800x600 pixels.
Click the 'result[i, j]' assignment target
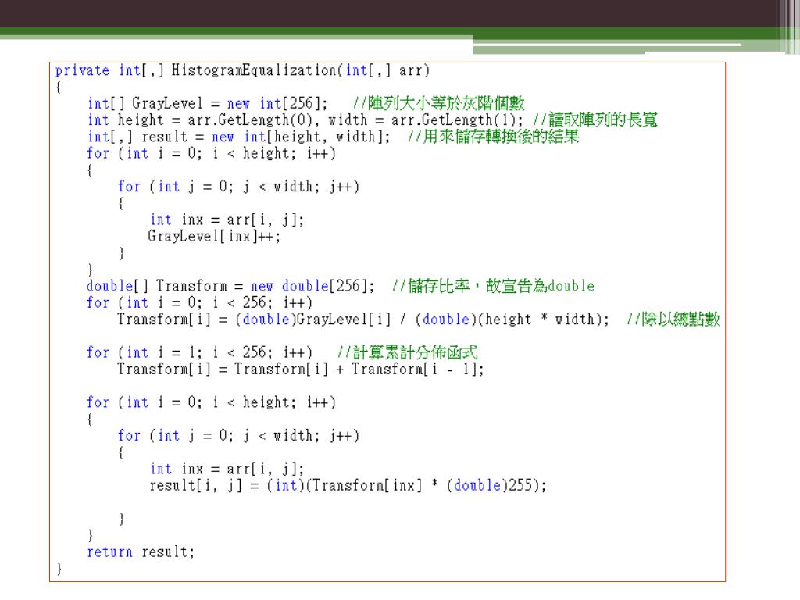(195, 485)
